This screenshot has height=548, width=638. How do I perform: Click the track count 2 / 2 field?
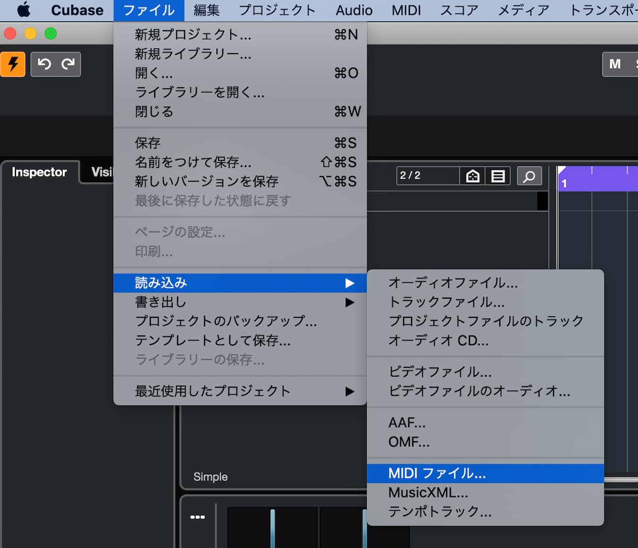click(428, 175)
